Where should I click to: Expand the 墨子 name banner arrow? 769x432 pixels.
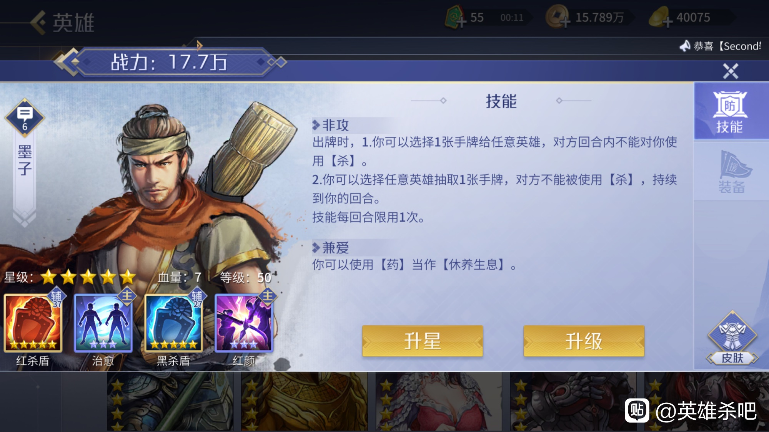25,218
